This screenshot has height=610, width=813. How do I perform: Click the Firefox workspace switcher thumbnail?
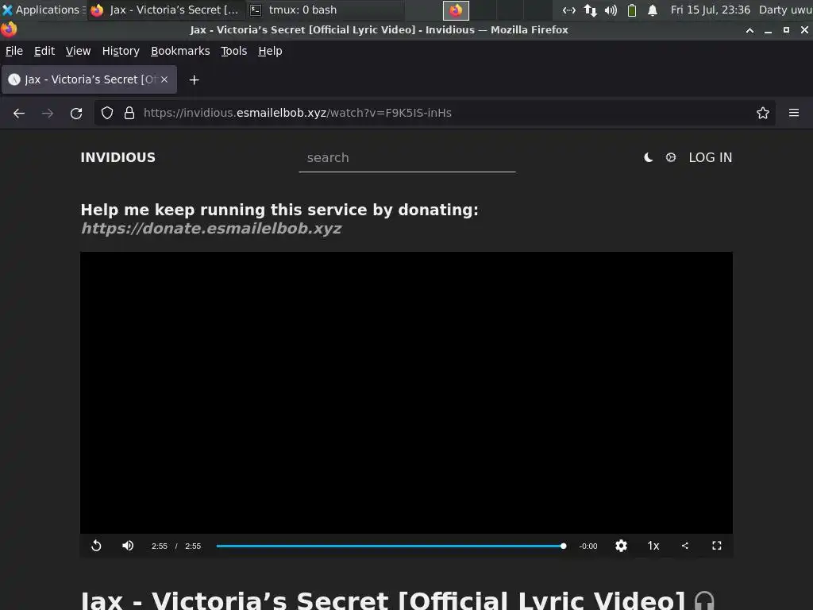[456, 10]
